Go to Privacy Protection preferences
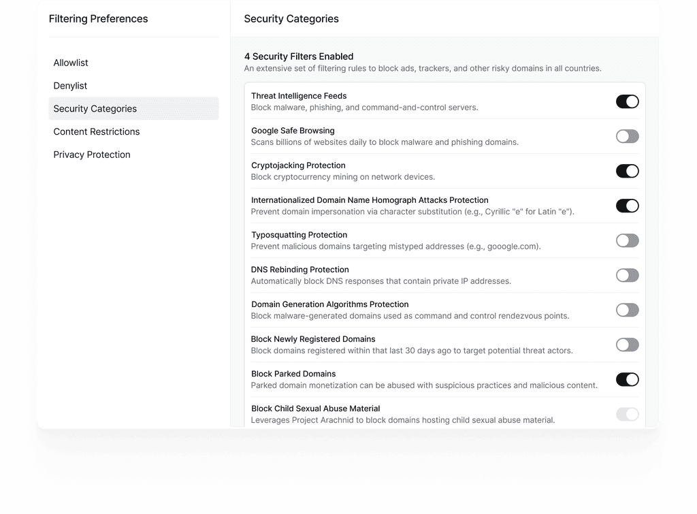697x514 pixels. point(92,155)
